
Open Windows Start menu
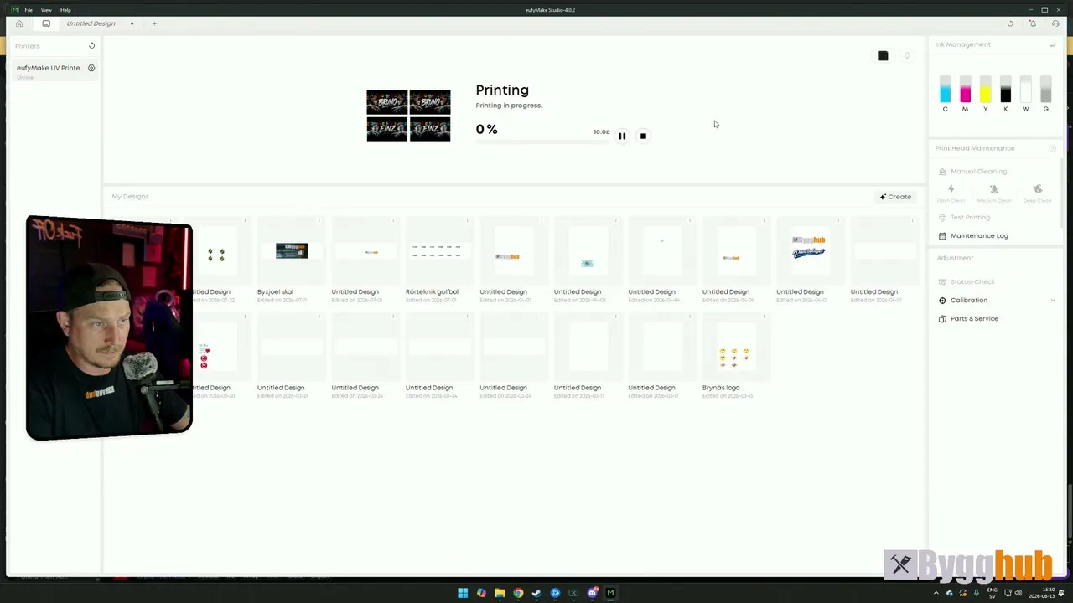463,593
